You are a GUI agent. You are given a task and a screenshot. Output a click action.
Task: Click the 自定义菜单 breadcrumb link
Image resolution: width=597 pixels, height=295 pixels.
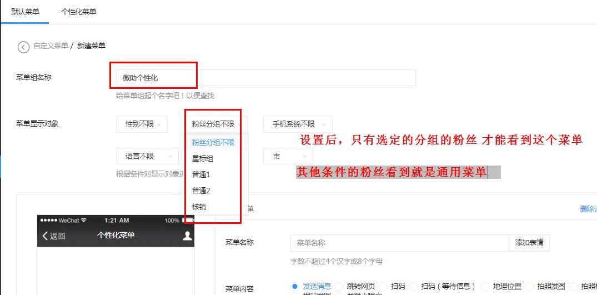(x=51, y=46)
